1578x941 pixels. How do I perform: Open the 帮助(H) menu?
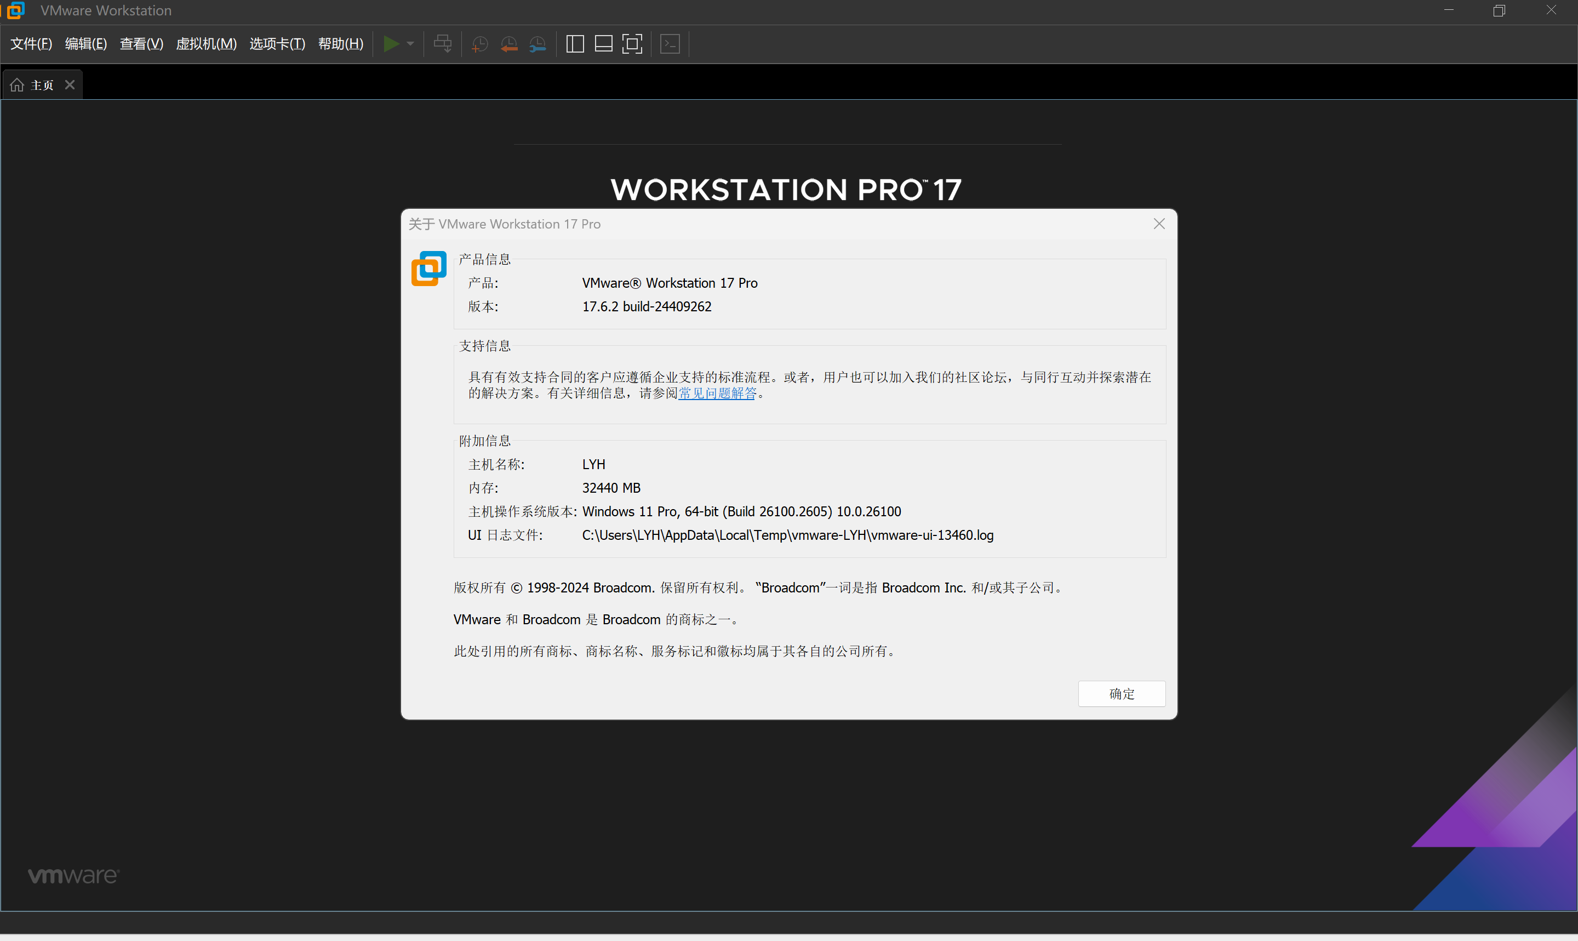[x=340, y=44]
